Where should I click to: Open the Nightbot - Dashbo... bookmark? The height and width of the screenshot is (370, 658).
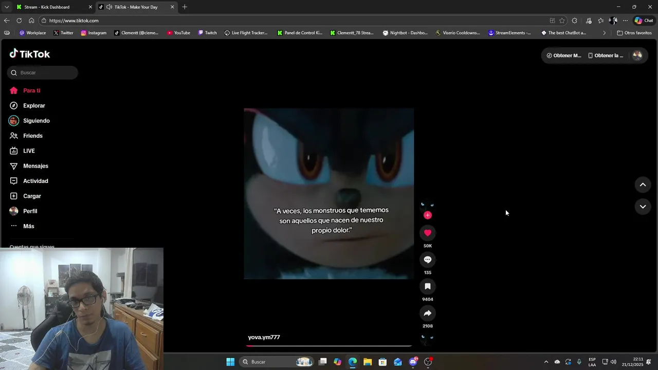pyautogui.click(x=405, y=33)
